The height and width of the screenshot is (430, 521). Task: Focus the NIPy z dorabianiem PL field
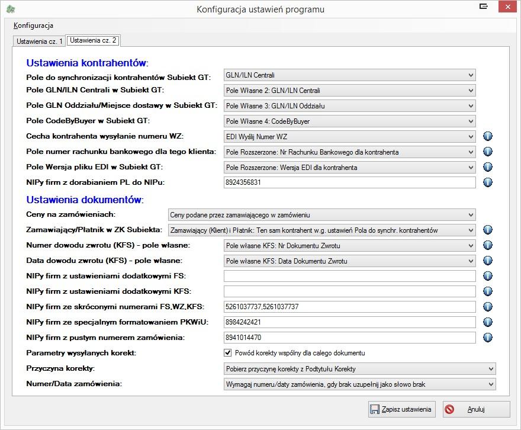click(x=349, y=182)
